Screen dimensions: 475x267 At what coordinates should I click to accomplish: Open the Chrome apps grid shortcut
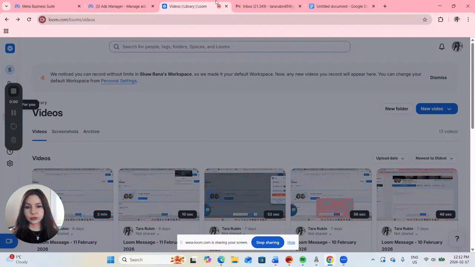(x=6, y=31)
